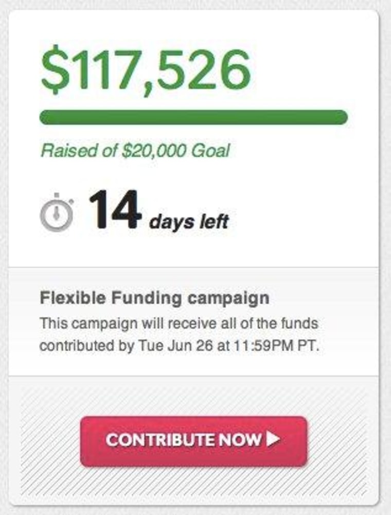This screenshot has width=391, height=515.
Task: Click the dollar sign of the raised amount
Action: 55,70
